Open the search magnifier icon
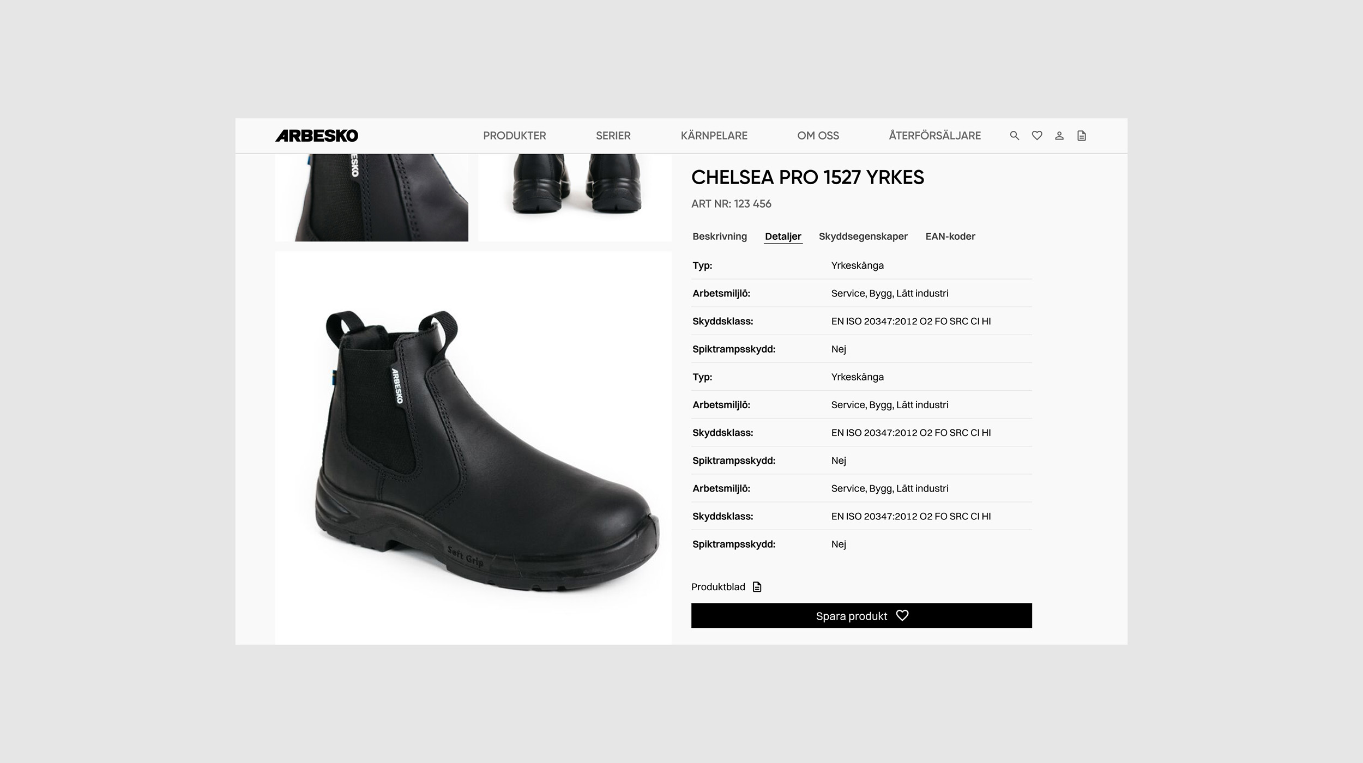 [1014, 136]
